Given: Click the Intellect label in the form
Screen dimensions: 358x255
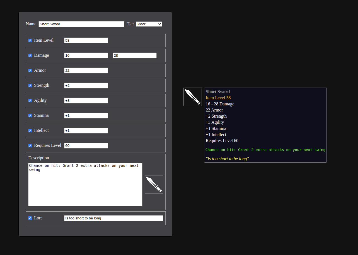Looking at the screenshot, I should [x=41, y=130].
